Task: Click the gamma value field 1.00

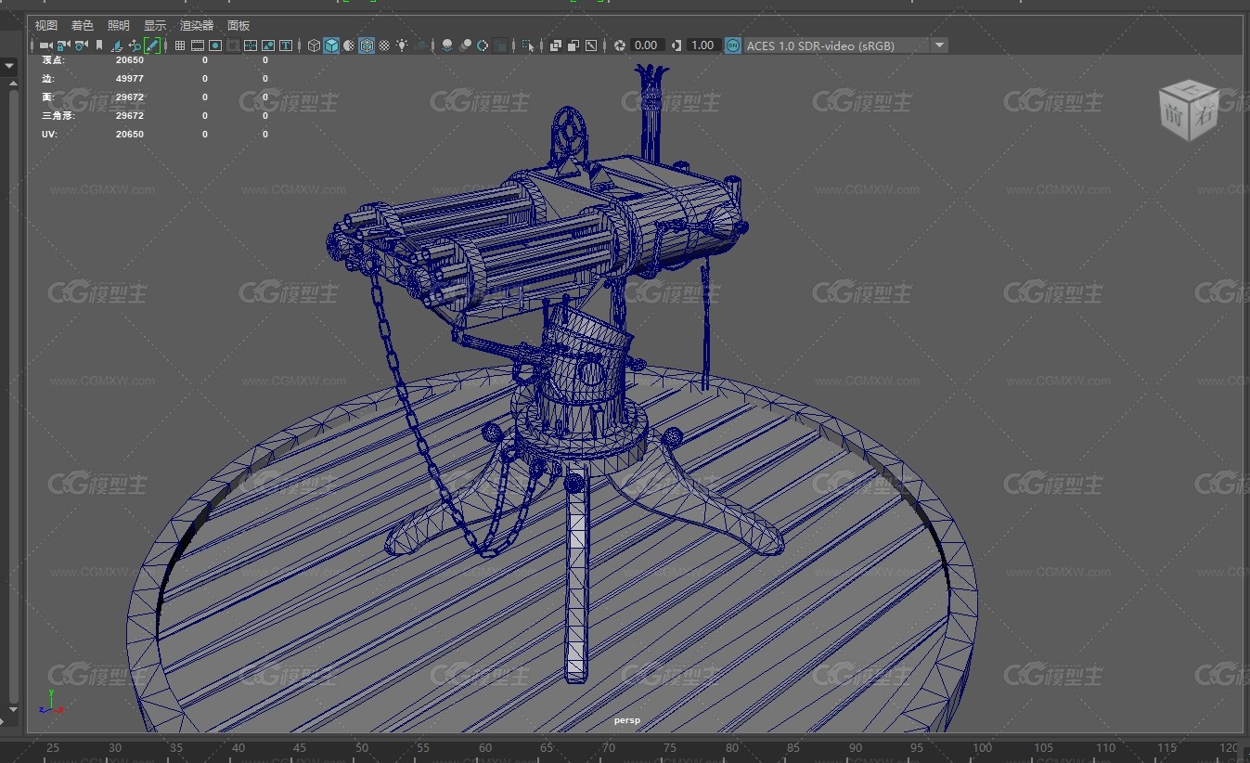Action: [703, 45]
